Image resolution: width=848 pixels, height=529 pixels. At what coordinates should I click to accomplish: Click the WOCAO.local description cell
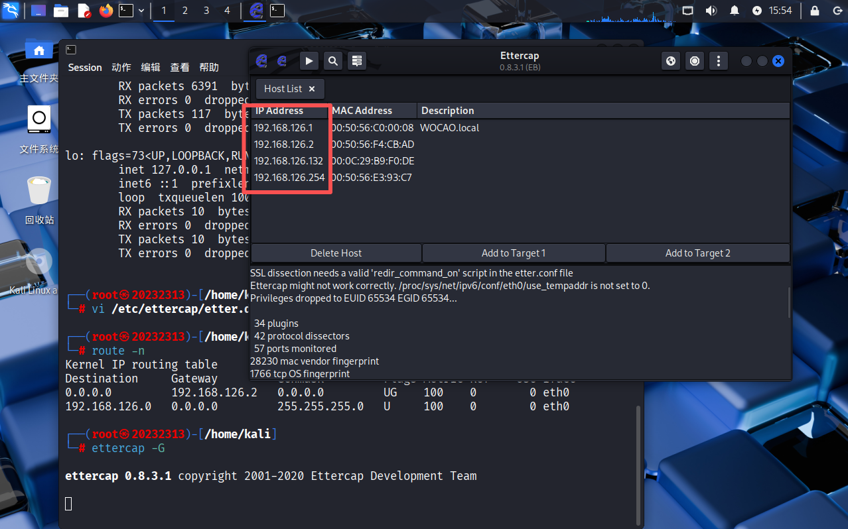449,127
